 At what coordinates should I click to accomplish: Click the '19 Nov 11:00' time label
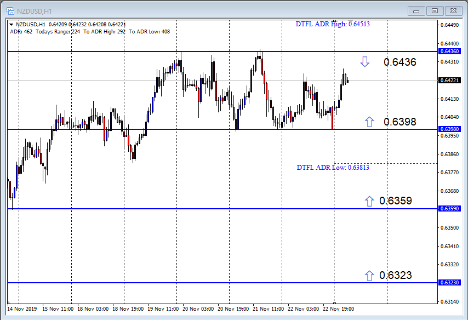(x=163, y=308)
